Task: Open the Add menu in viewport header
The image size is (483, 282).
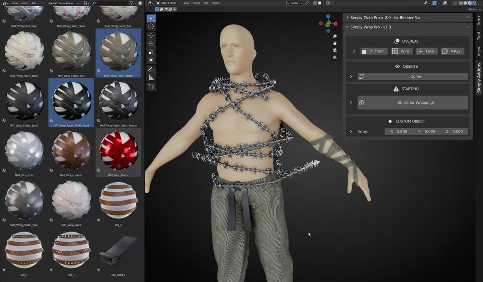Action: (206, 3)
